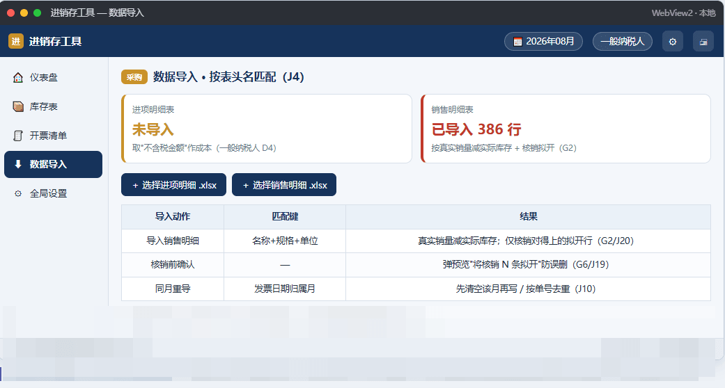Click the 进 app logo icon
The image size is (725, 388).
pyautogui.click(x=16, y=41)
